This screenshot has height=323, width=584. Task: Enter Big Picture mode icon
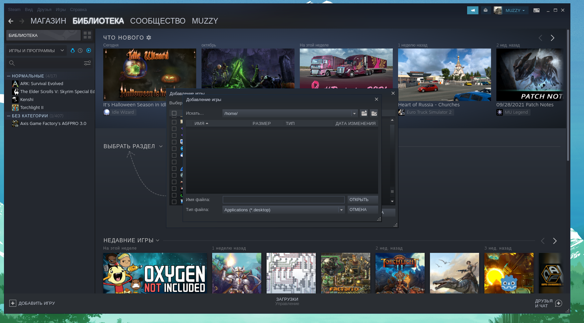pos(537,10)
